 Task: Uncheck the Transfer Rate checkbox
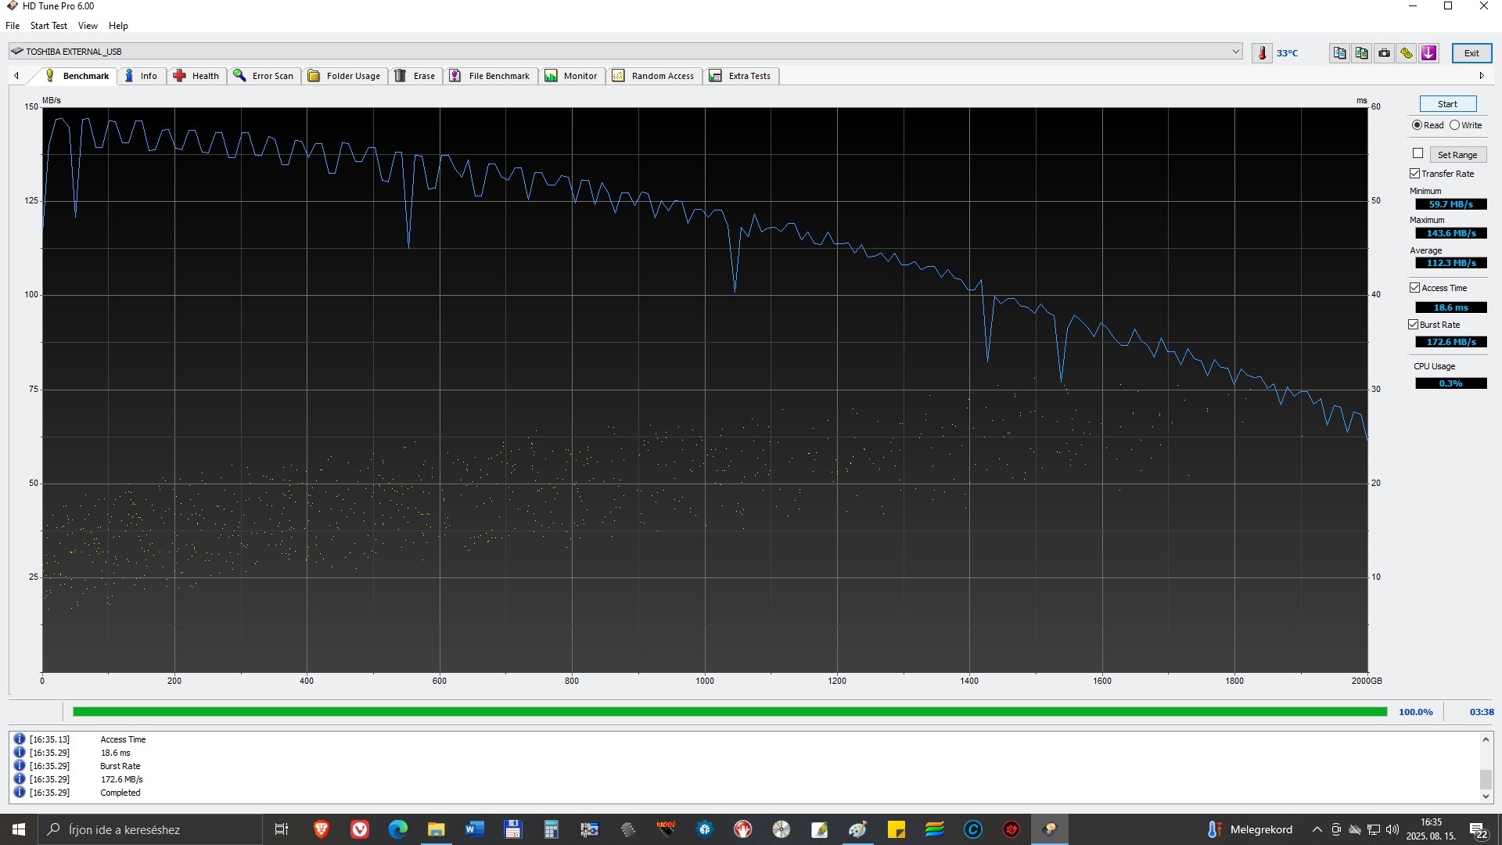[1415, 174]
